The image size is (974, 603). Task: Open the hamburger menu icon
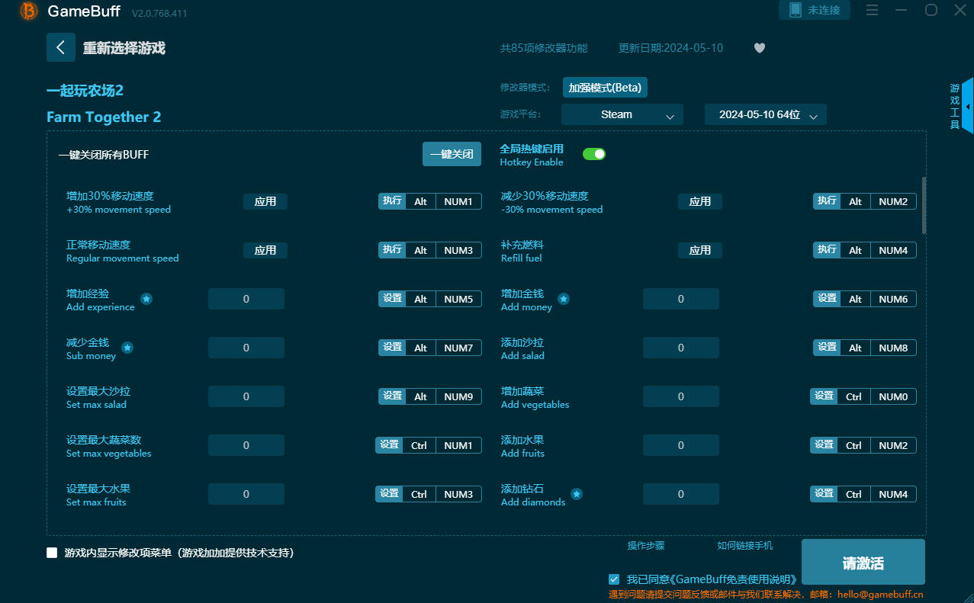click(x=873, y=10)
